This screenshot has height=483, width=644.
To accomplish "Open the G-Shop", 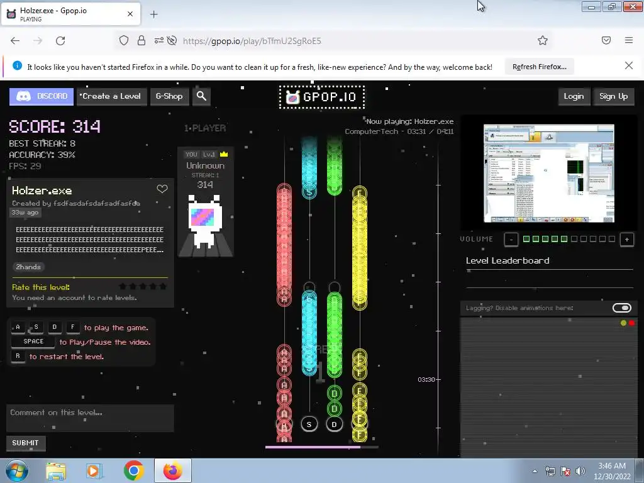I will pyautogui.click(x=169, y=96).
